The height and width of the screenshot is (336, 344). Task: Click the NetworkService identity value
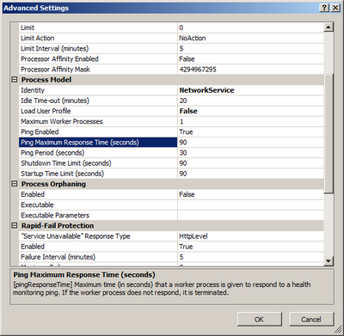pyautogui.click(x=250, y=90)
